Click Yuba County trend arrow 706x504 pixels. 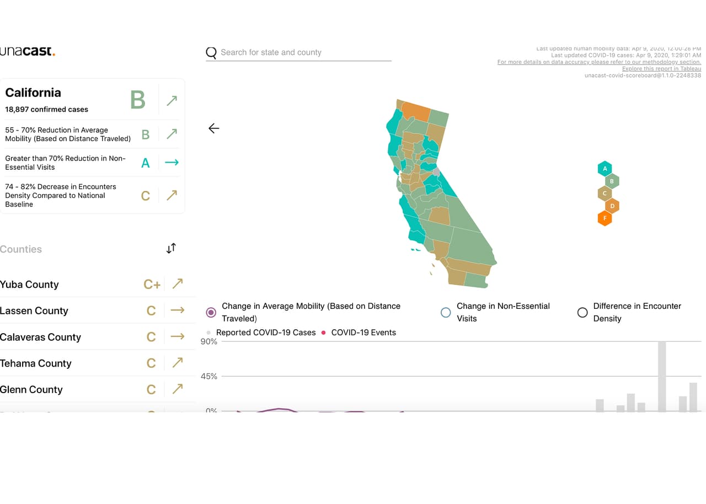coord(177,284)
